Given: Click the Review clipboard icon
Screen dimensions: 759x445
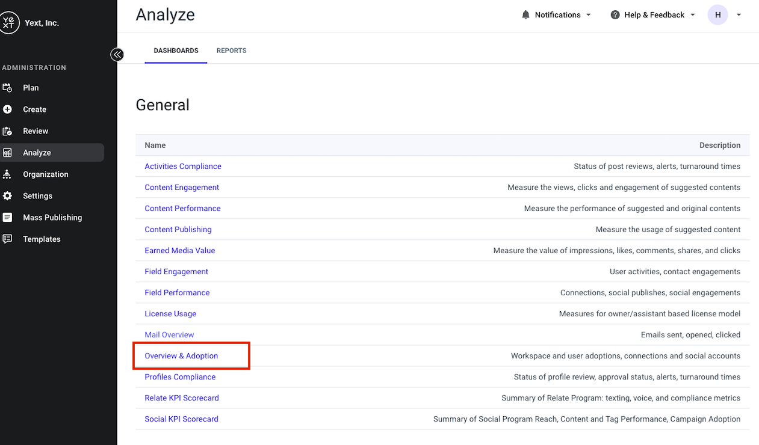Looking at the screenshot, I should (7, 131).
